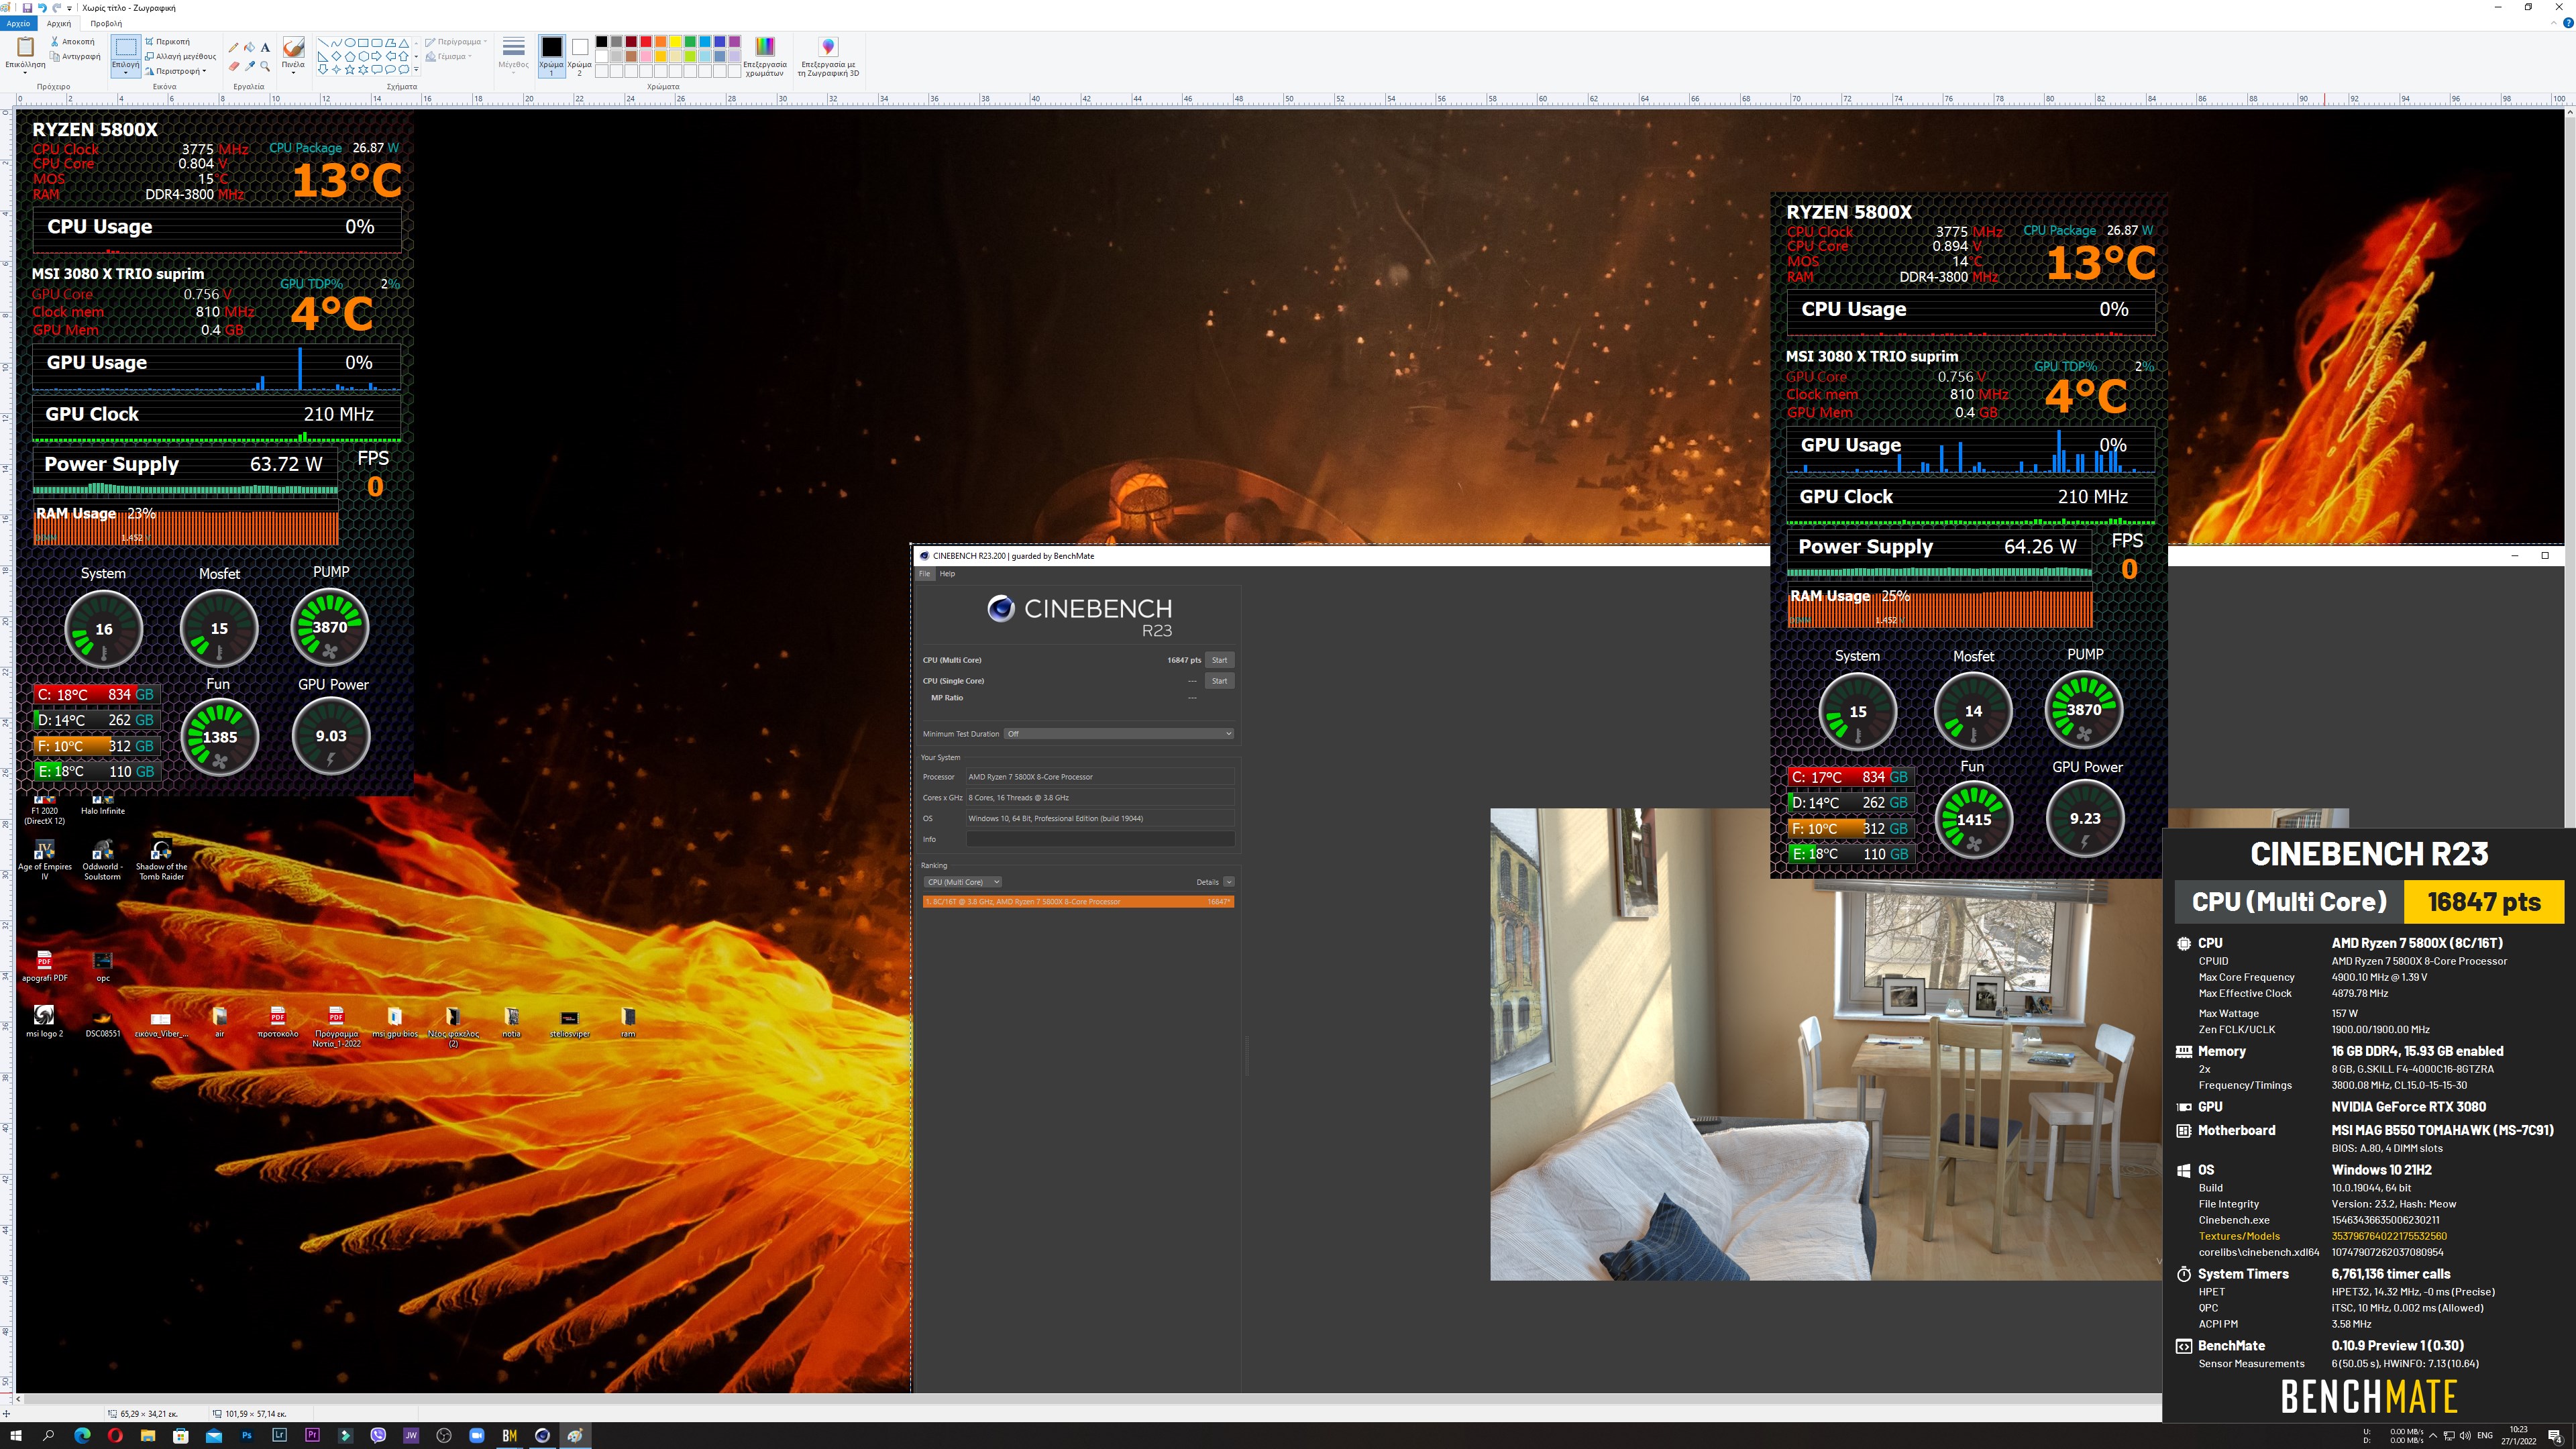Select the Eraser tool
Image resolution: width=2576 pixels, height=1449 pixels.
[x=233, y=66]
